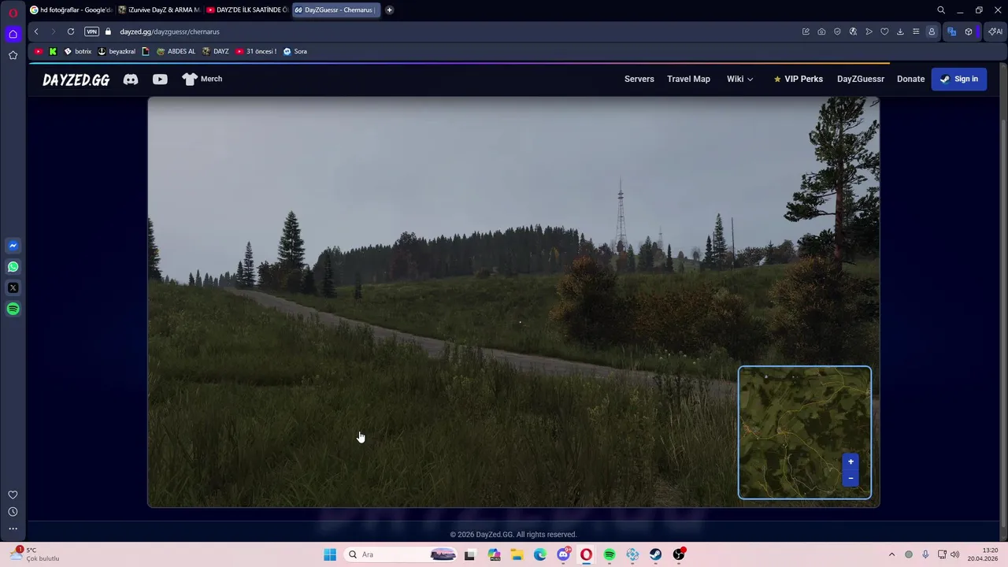Open the first YouTube bookmark icon
This screenshot has height=567, width=1008.
pyautogui.click(x=39, y=51)
